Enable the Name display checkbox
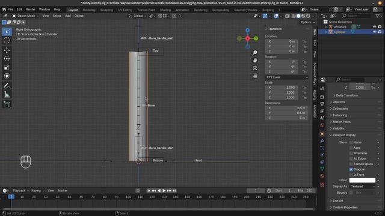385x216 pixels. [x=351, y=142]
